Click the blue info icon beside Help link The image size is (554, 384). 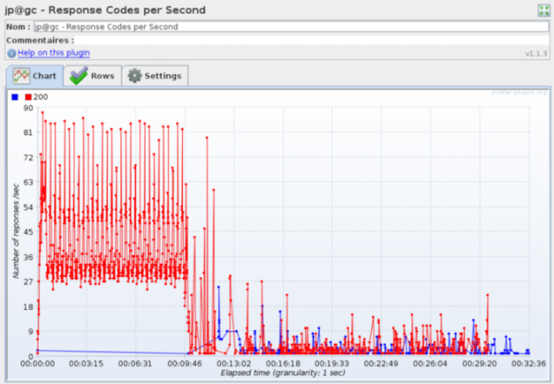pos(12,53)
